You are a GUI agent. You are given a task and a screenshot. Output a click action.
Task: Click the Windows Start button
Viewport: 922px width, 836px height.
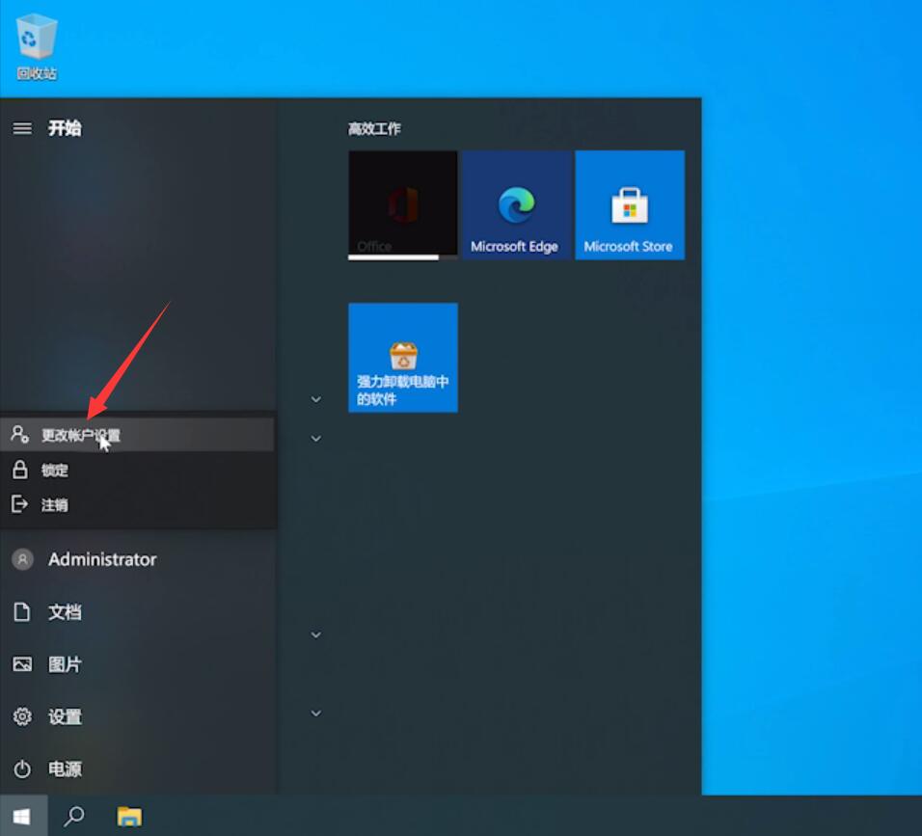pos(23,816)
